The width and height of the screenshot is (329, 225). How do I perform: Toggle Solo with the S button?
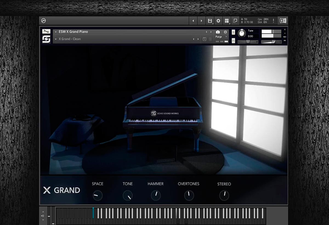233,32
